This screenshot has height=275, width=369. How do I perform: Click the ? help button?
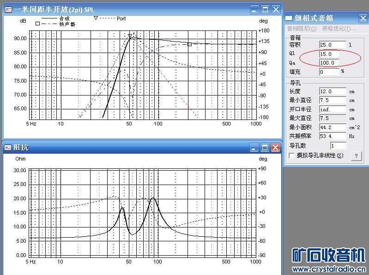[356, 156]
